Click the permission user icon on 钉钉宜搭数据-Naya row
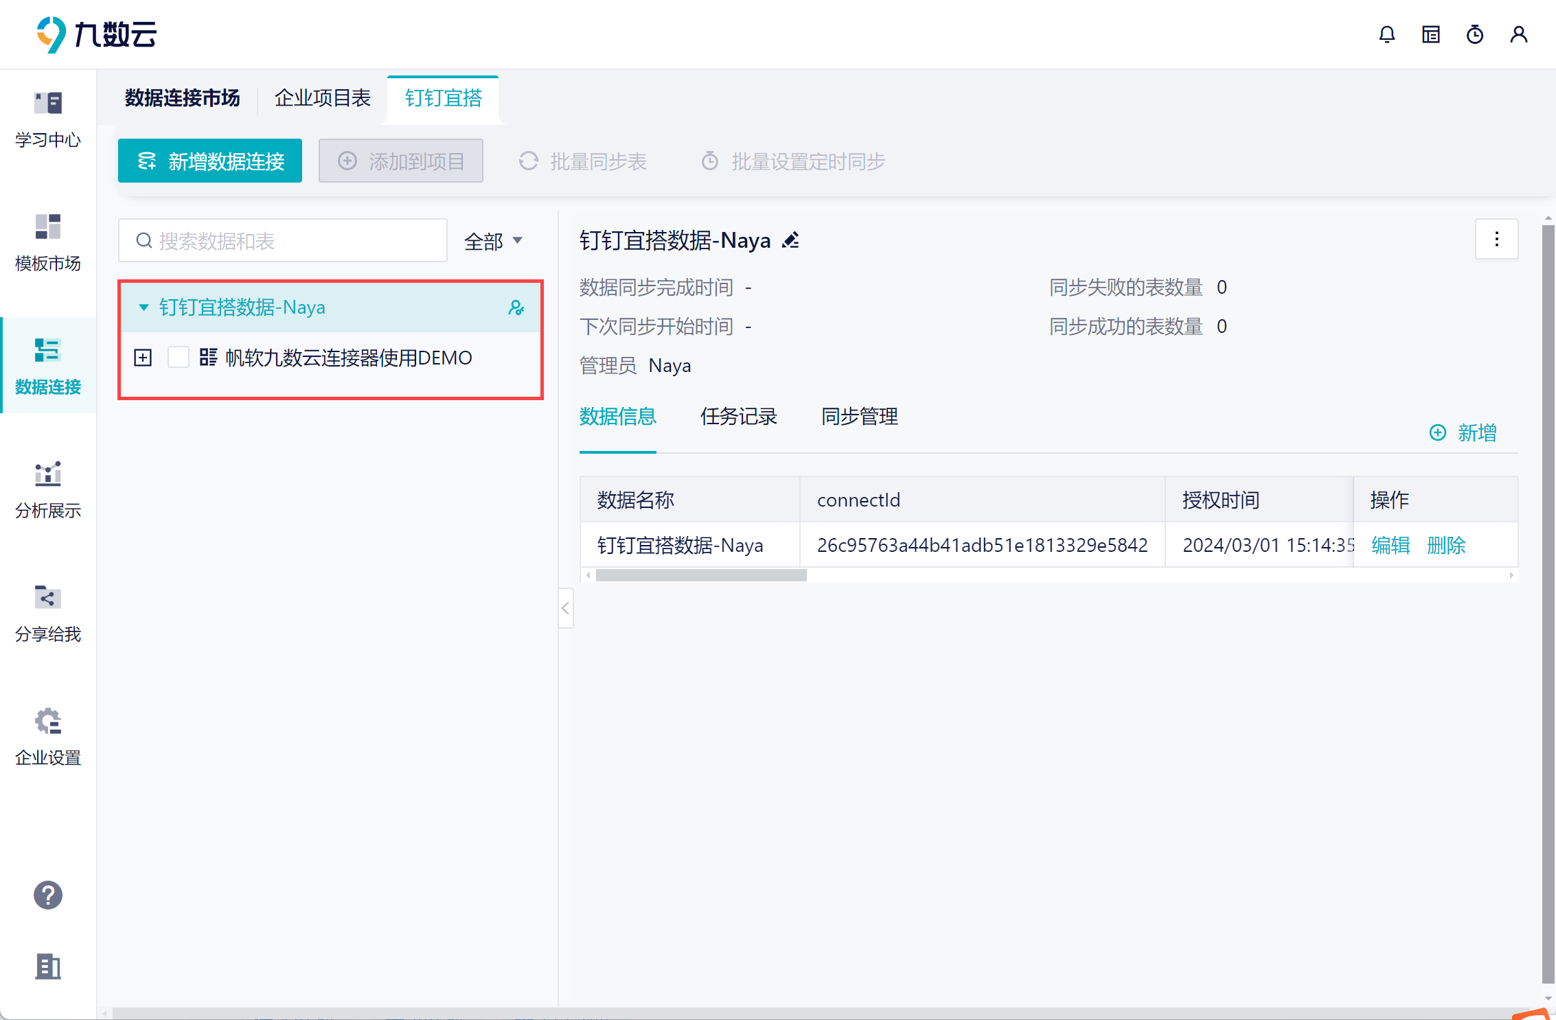This screenshot has height=1020, width=1556. pyautogui.click(x=516, y=308)
